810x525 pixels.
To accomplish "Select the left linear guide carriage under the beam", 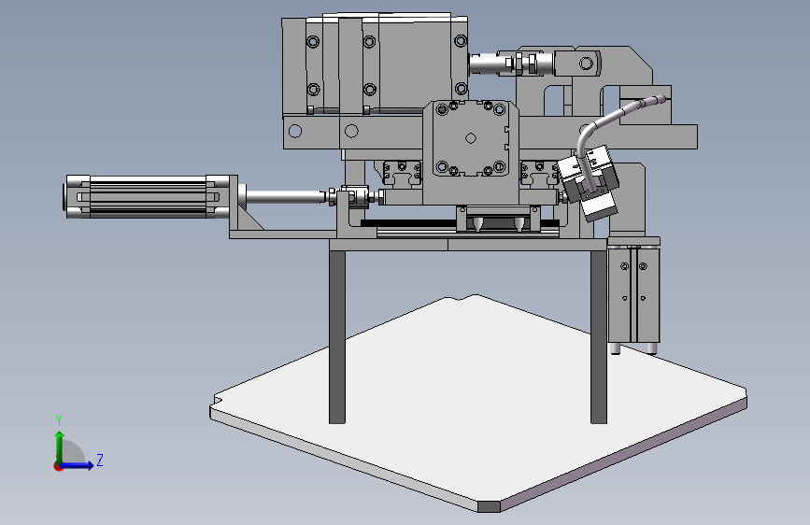I will 402,172.
